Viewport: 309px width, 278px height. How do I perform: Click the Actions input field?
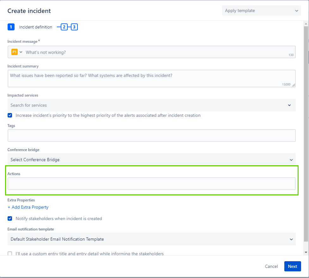pos(151,184)
